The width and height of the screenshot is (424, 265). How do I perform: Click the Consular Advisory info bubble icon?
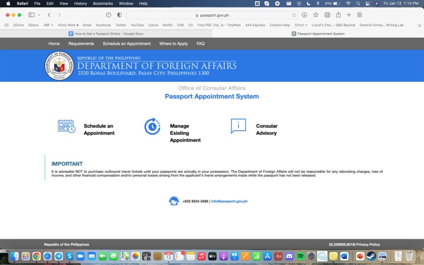tap(238, 126)
